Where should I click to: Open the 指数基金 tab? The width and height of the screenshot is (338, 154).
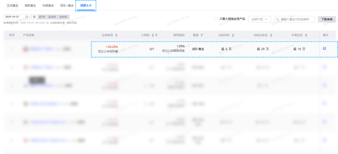tap(31, 6)
